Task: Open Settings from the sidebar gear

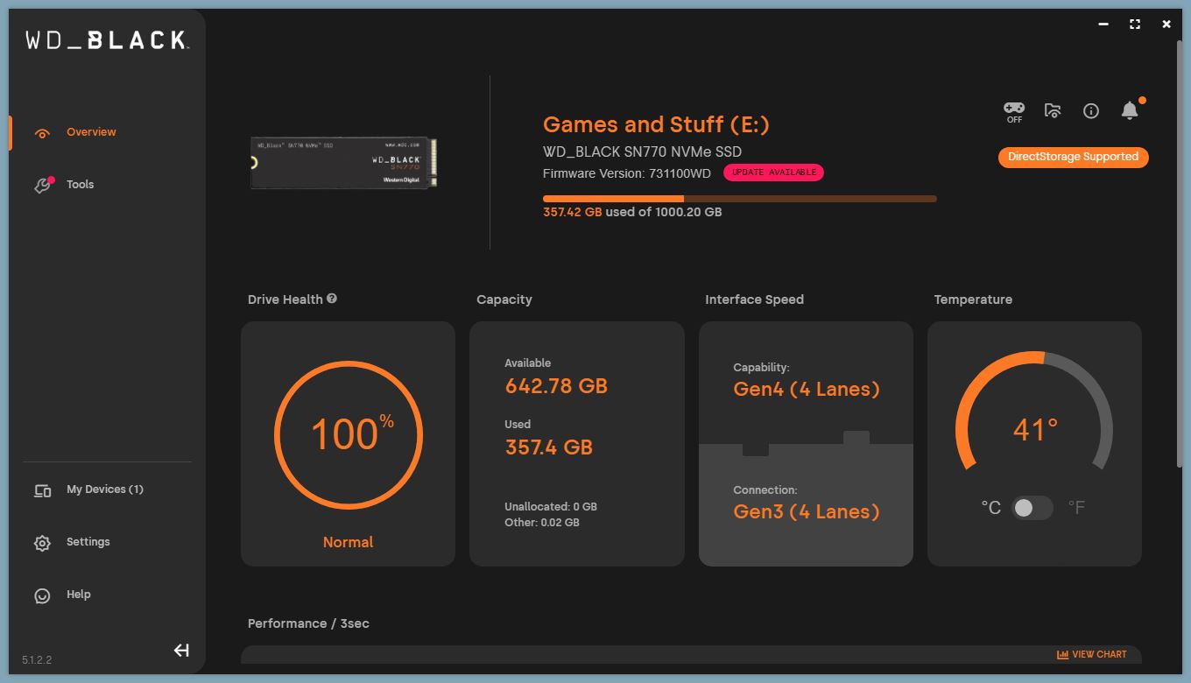Action: [42, 542]
